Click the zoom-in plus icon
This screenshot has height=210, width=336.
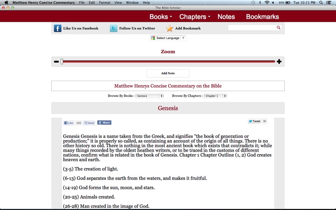click(279, 62)
